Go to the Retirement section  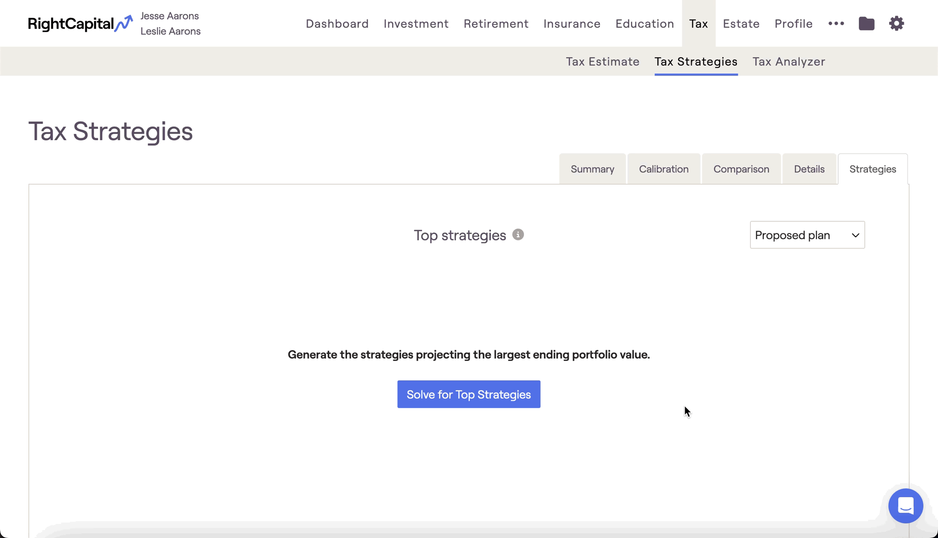tap(496, 23)
